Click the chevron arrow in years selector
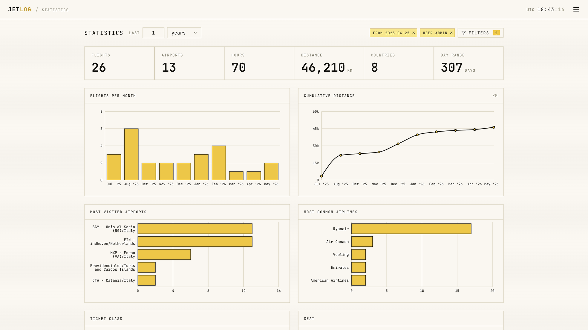Viewport: 588px width, 330px height. pyautogui.click(x=195, y=33)
